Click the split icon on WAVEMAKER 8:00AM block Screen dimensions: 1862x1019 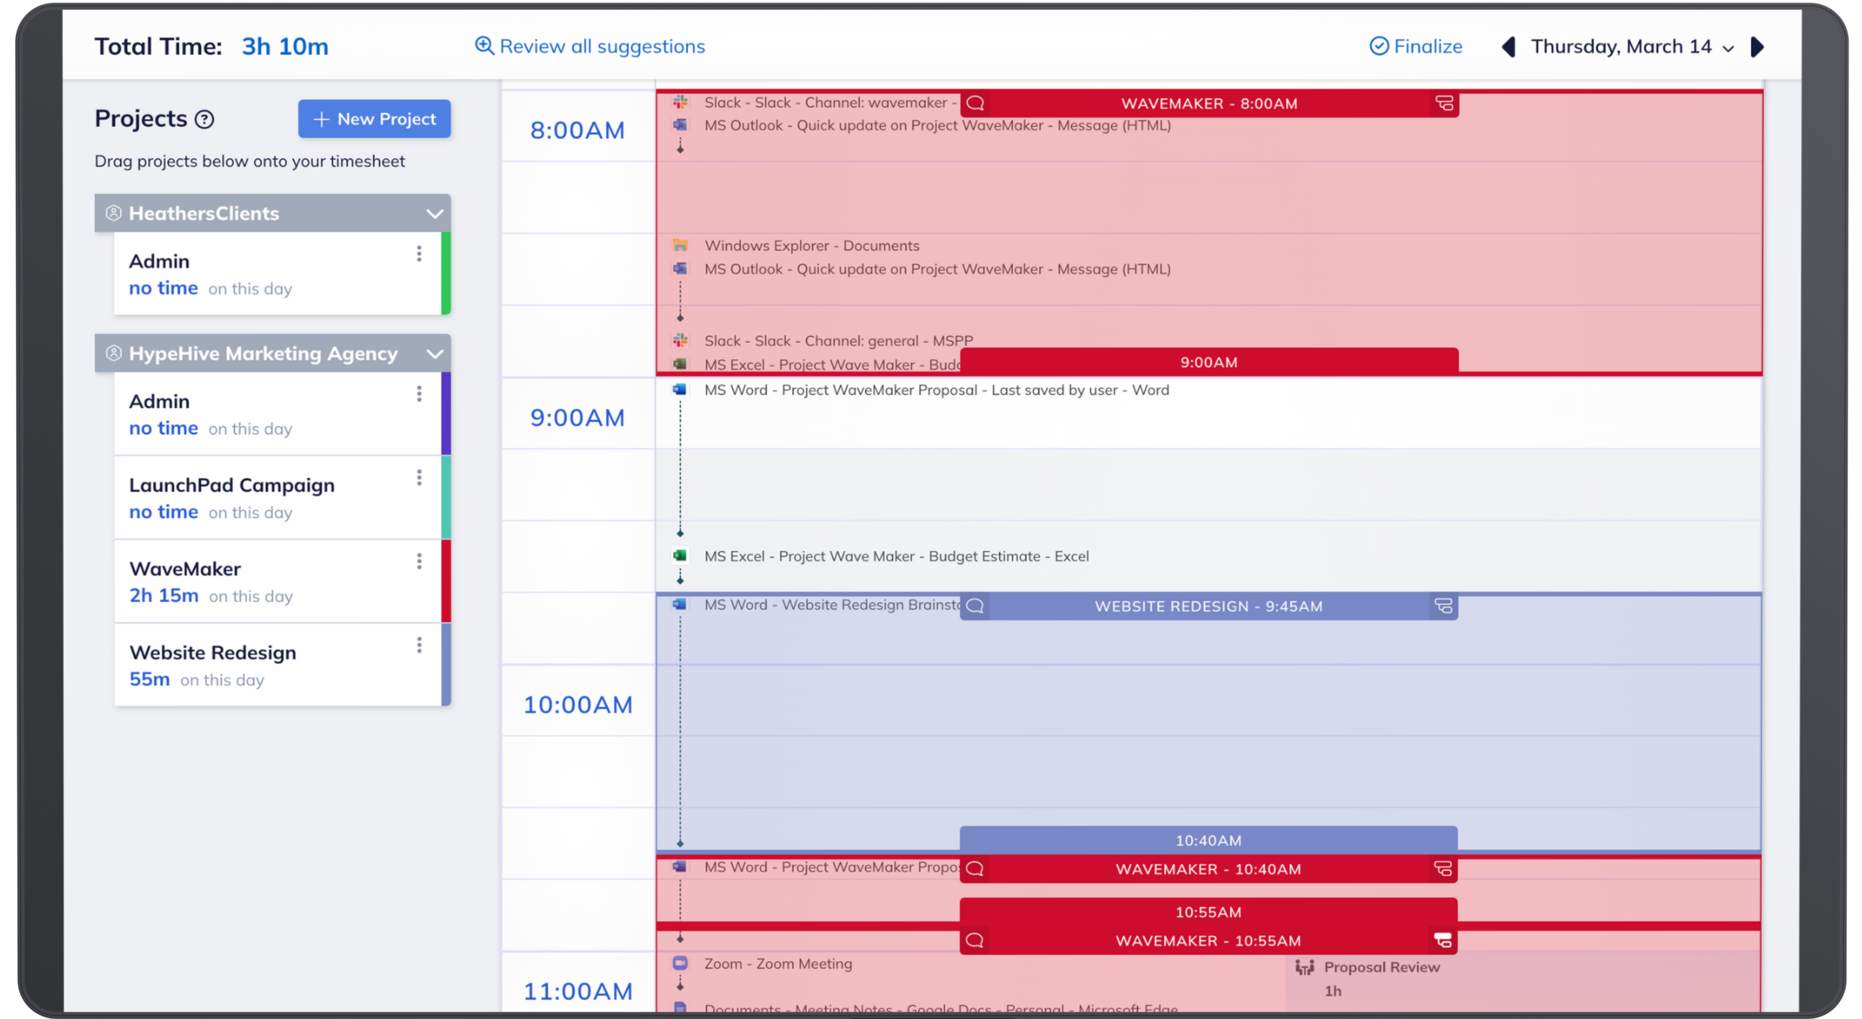pos(1444,103)
